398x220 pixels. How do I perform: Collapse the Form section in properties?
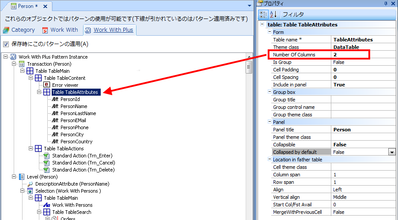pyautogui.click(x=269, y=32)
